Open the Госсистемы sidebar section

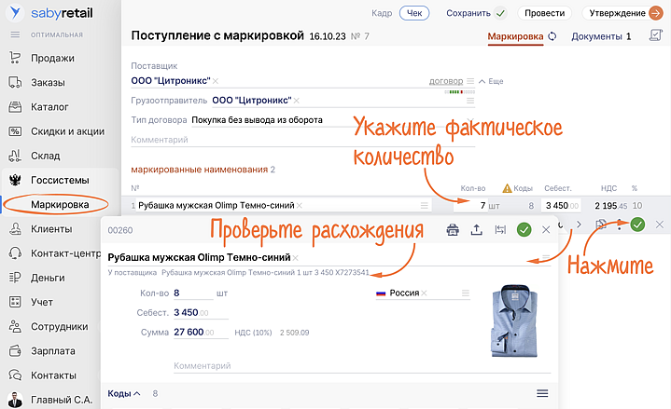60,179
